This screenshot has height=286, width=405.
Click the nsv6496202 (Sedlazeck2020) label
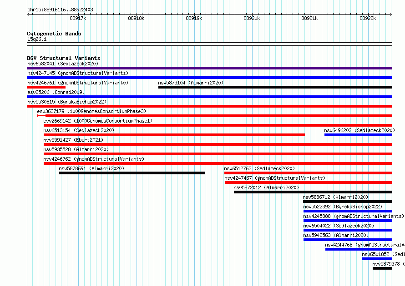tap(359, 130)
